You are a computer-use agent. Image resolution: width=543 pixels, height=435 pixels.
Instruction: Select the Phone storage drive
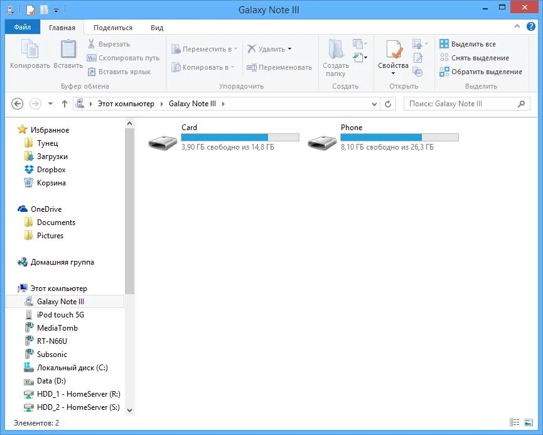click(383, 138)
